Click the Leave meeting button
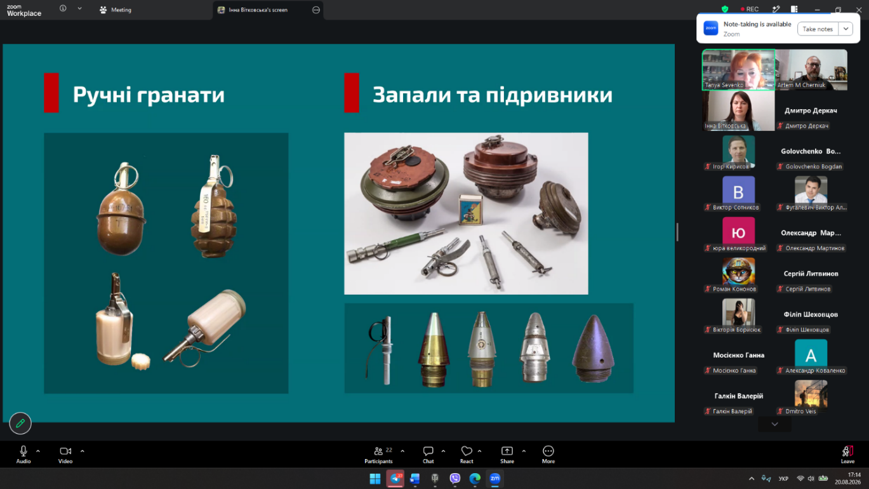This screenshot has height=489, width=869. click(847, 454)
